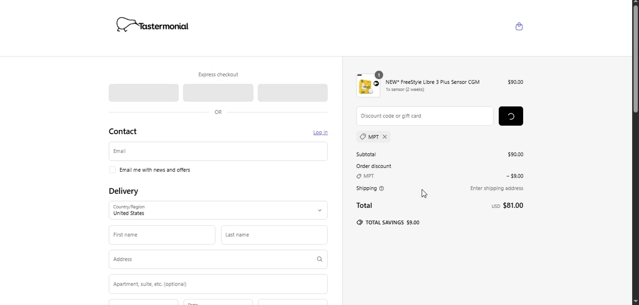Click the loading apply discount button

click(511, 116)
